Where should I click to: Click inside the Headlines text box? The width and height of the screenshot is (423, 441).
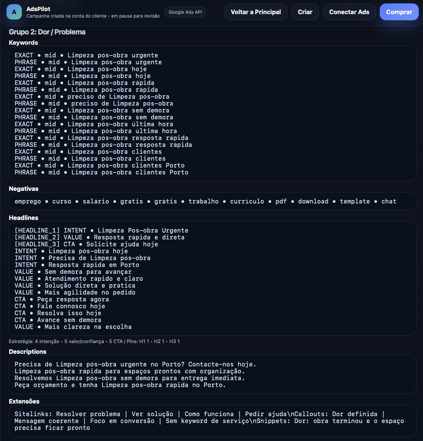coord(212,278)
